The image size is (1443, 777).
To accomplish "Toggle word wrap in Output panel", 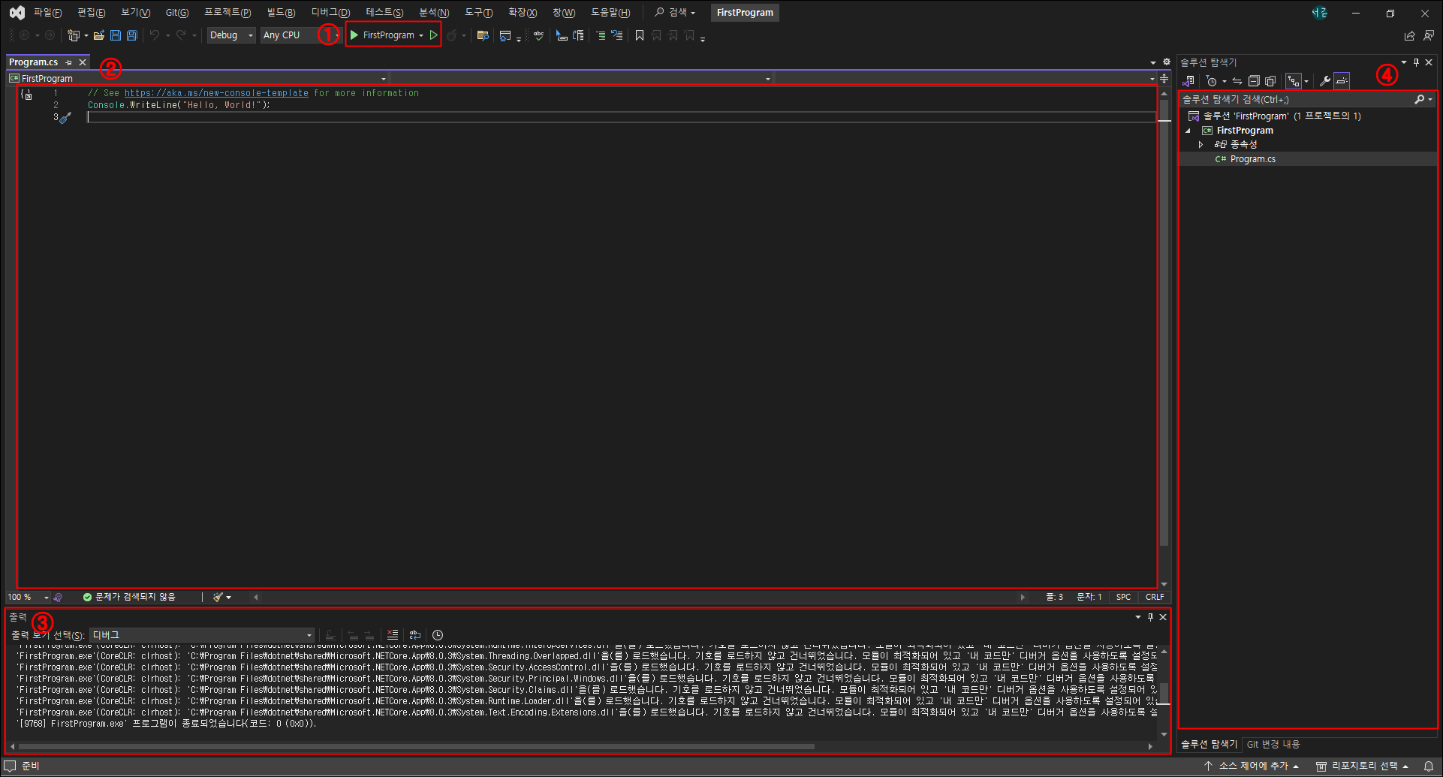I will 415,635.
